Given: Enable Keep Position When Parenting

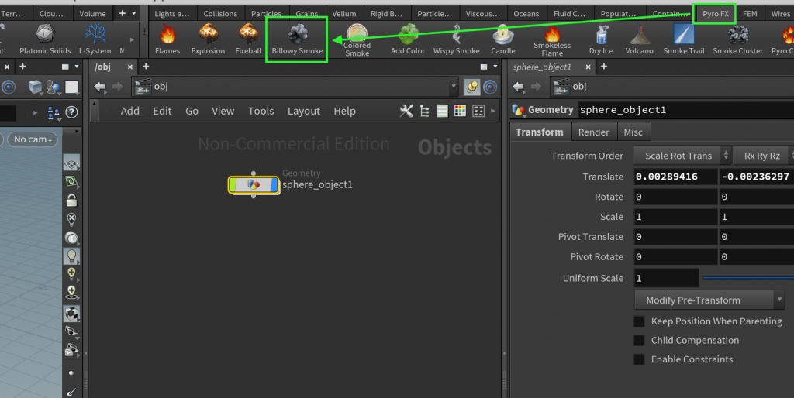Looking at the screenshot, I should tap(640, 321).
